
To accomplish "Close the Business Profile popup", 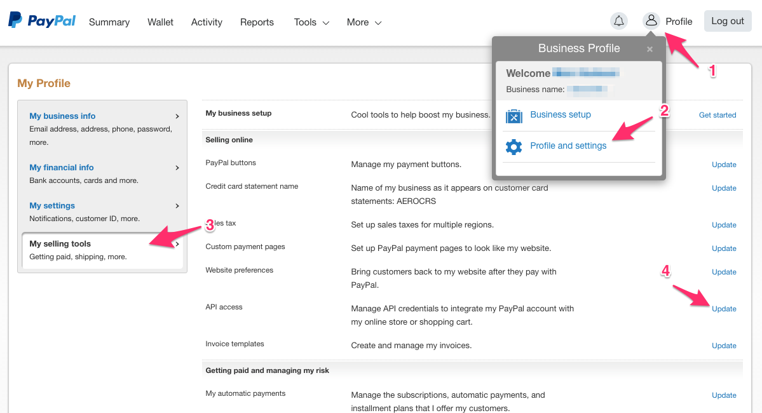I will pos(650,49).
